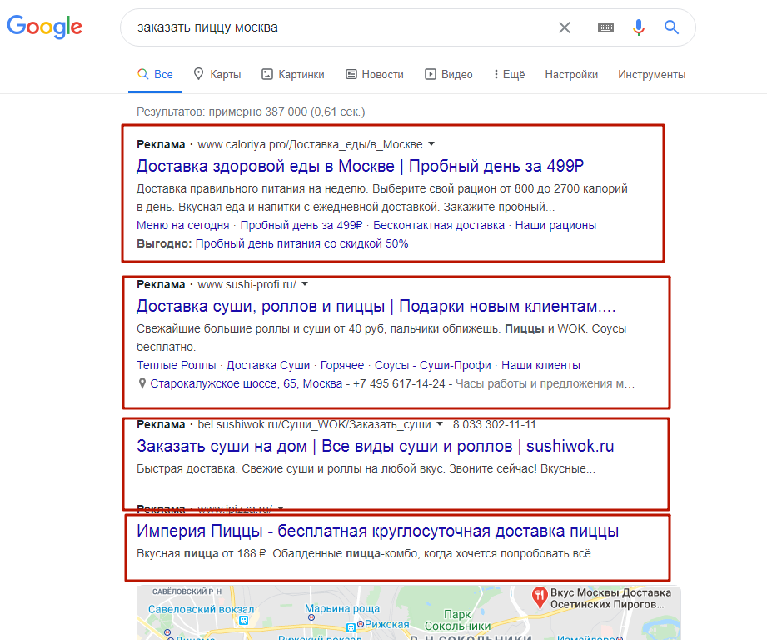Click the Google logo
This screenshot has width=767, height=640.
pyautogui.click(x=44, y=27)
